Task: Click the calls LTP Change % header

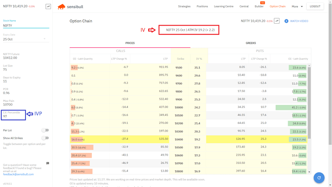Action: 119,59
